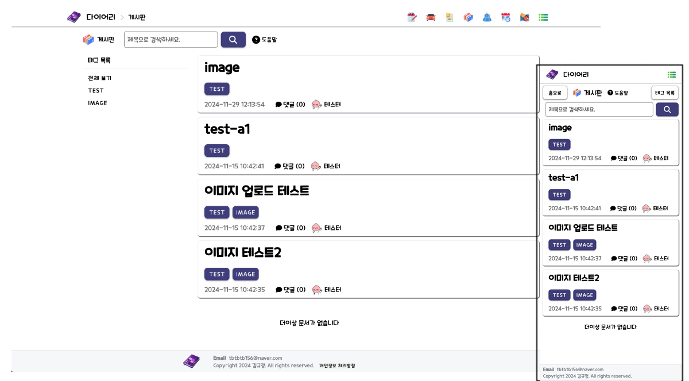Image resolution: width=689 pixels, height=381 pixels.
Task: Click the search button in desktop view
Action: pos(233,40)
